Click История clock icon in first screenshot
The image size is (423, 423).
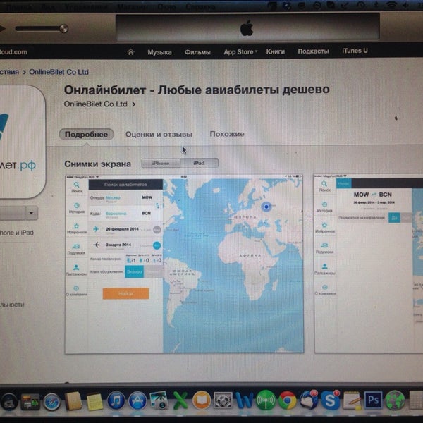[77, 206]
